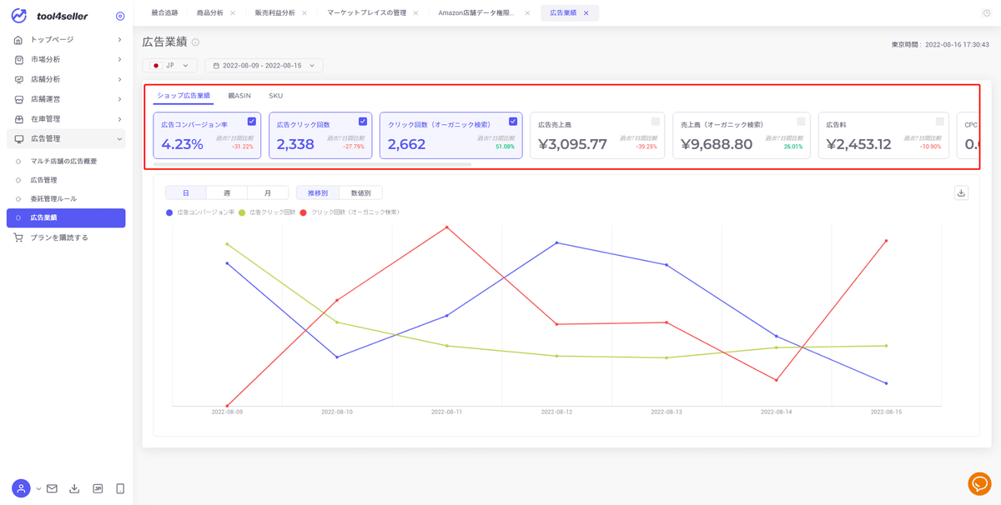
Task: Click the ¥3,095.77 広告売上高 metric card
Action: click(x=598, y=136)
